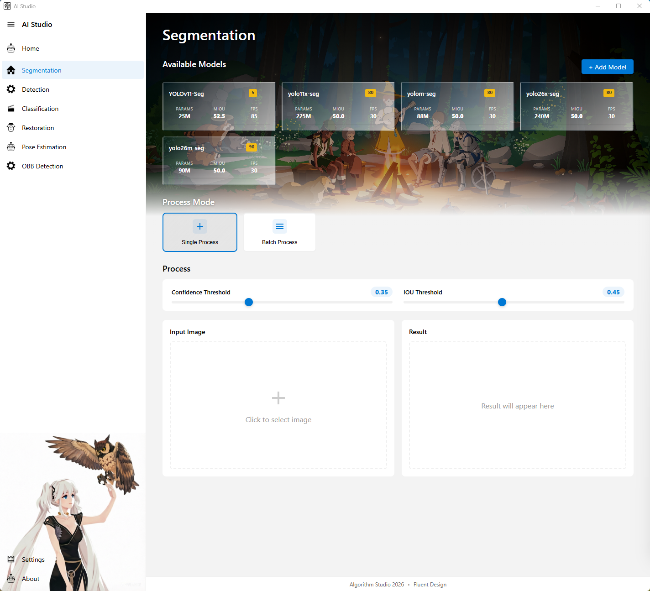Open the Segmentation page in sidebar
Screen dimensions: 650x591
41,70
